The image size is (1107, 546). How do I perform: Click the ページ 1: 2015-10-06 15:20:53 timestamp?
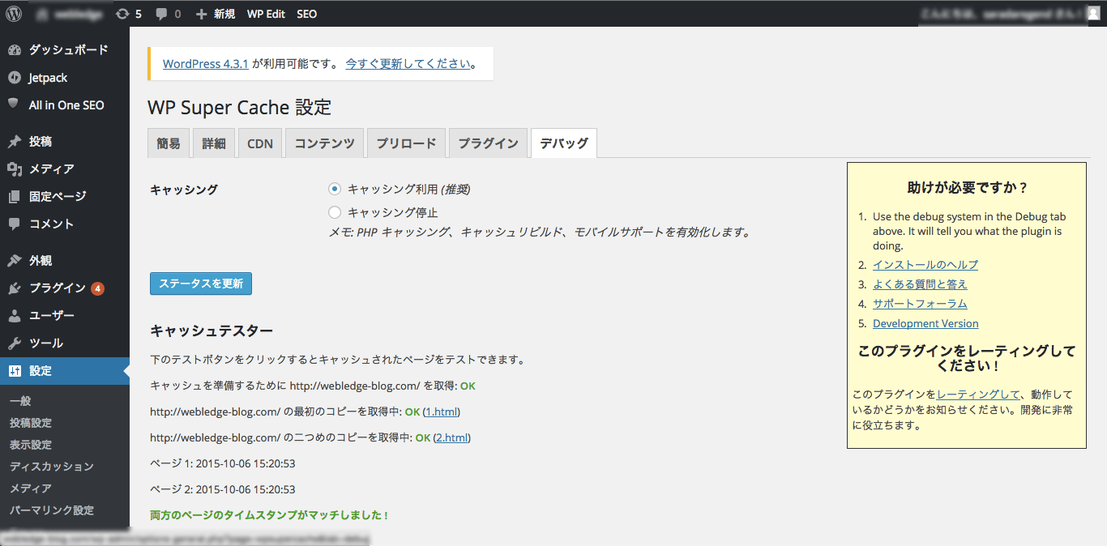click(x=223, y=463)
